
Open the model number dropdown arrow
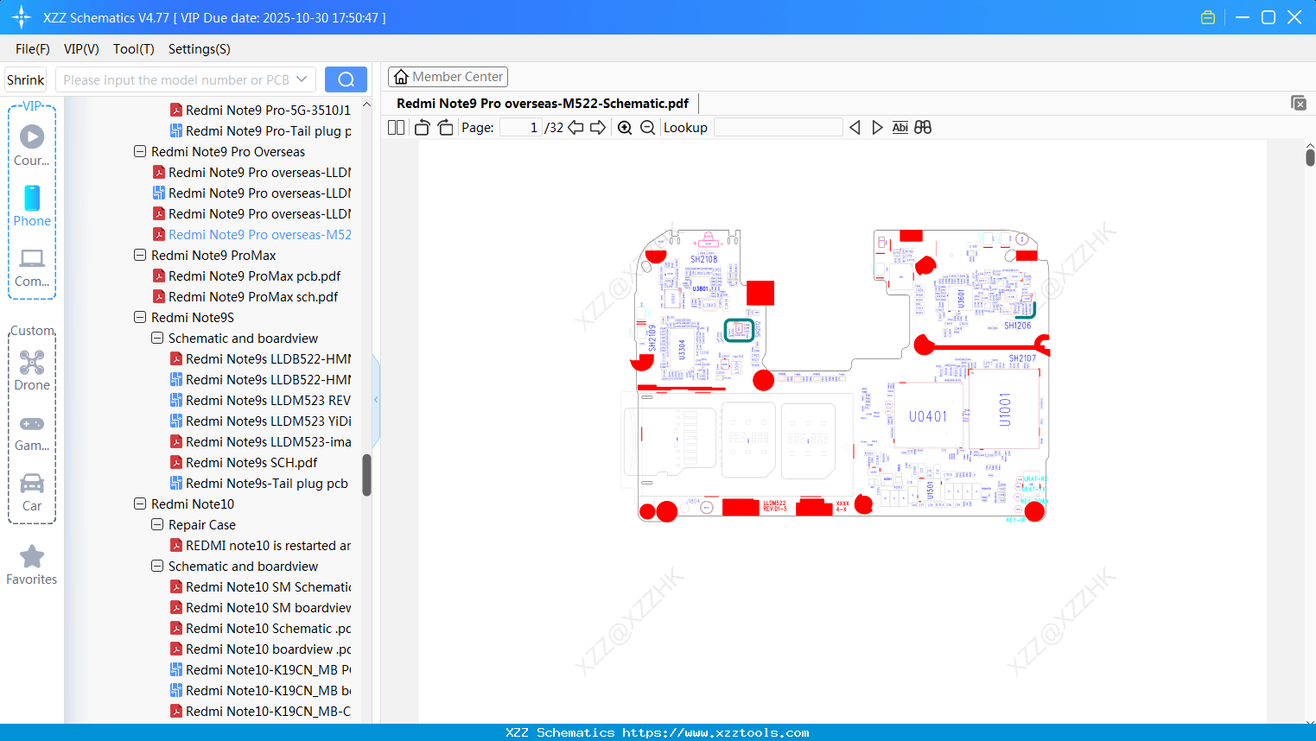[302, 79]
